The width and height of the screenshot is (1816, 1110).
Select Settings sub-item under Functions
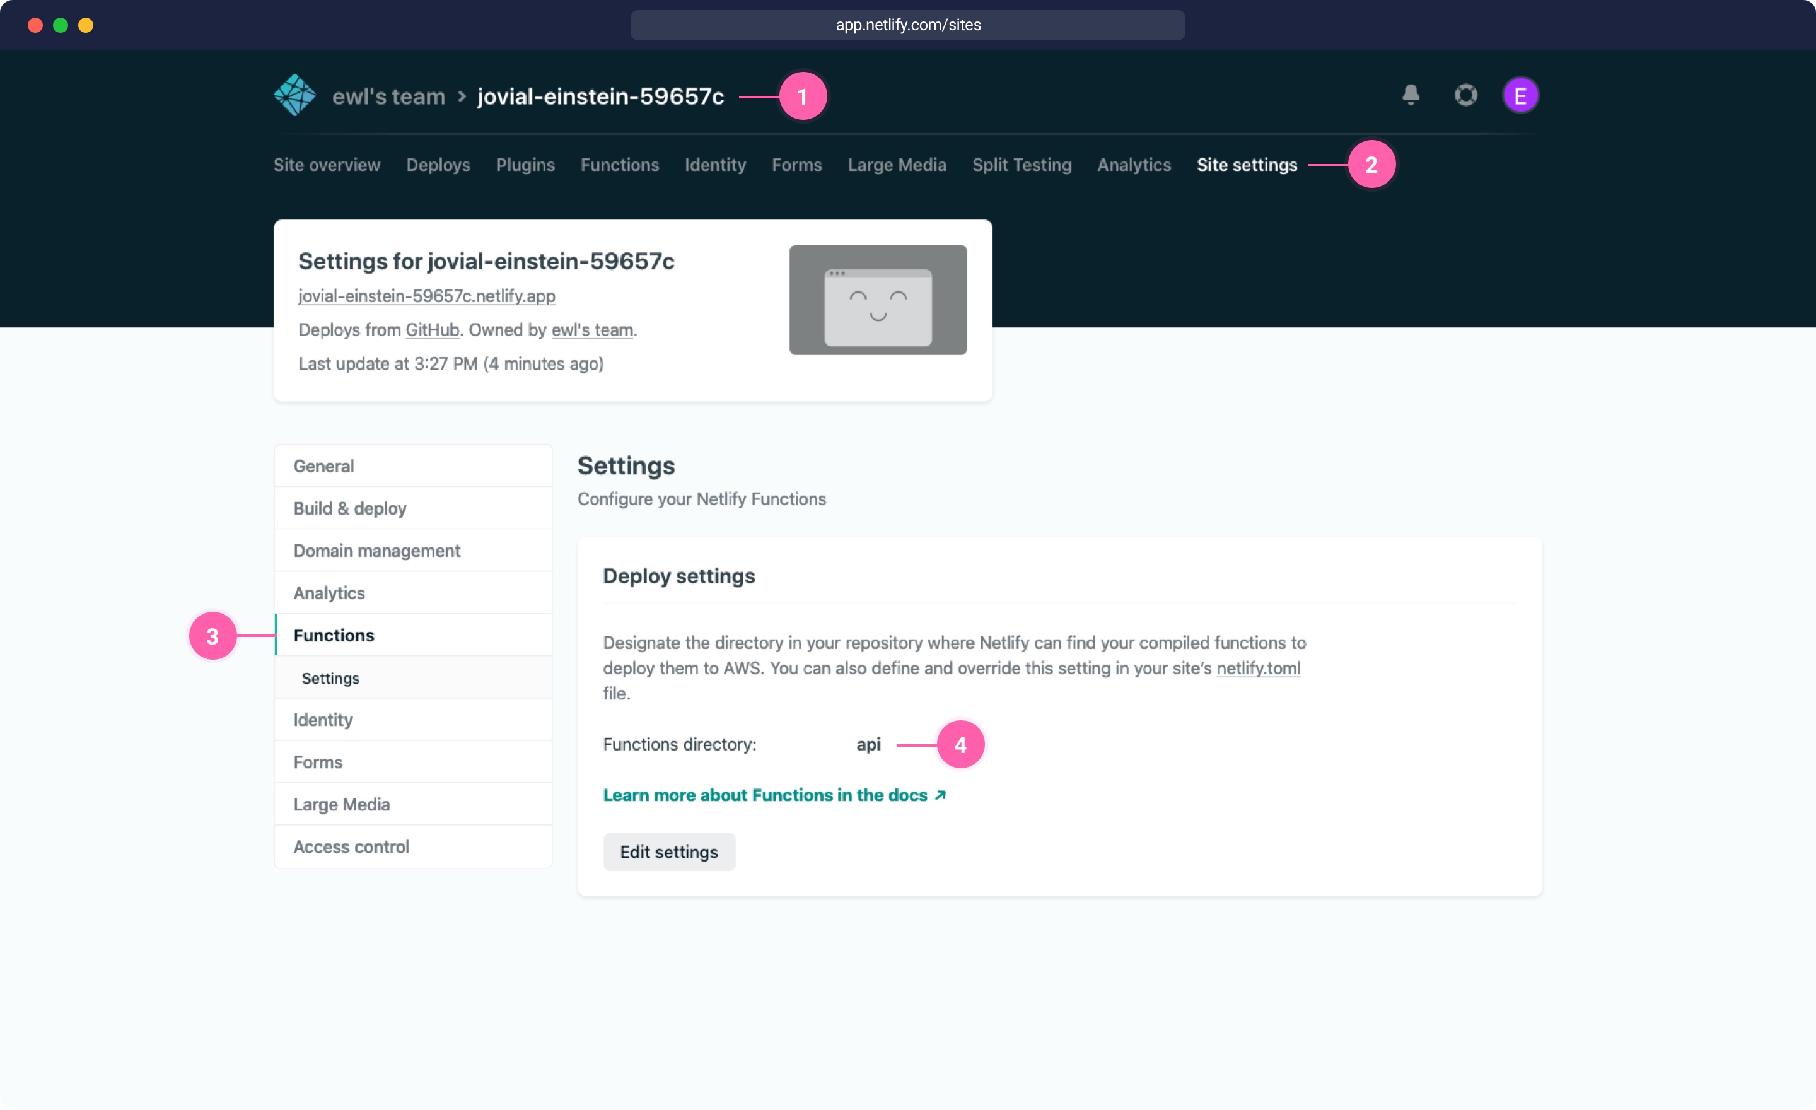(413, 678)
